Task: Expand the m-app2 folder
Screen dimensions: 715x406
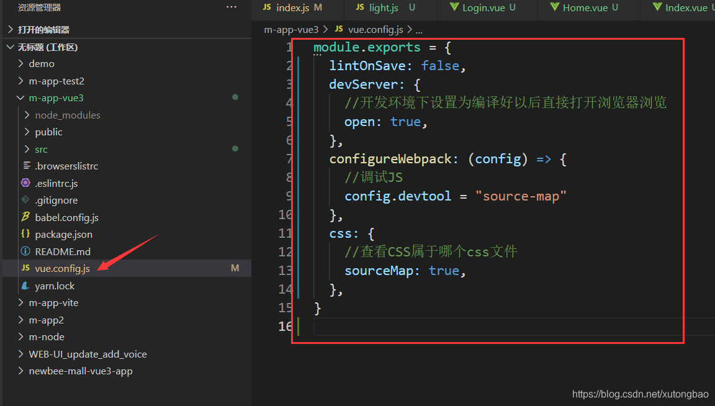Action: (20, 320)
